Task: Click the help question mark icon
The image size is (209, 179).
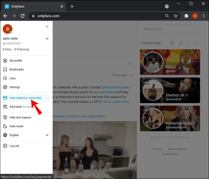Action: pyautogui.click(x=5, y=117)
